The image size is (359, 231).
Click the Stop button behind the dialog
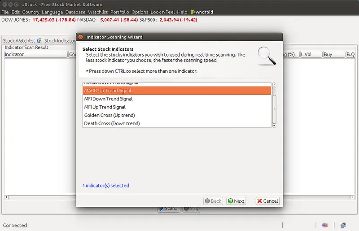coord(192,209)
